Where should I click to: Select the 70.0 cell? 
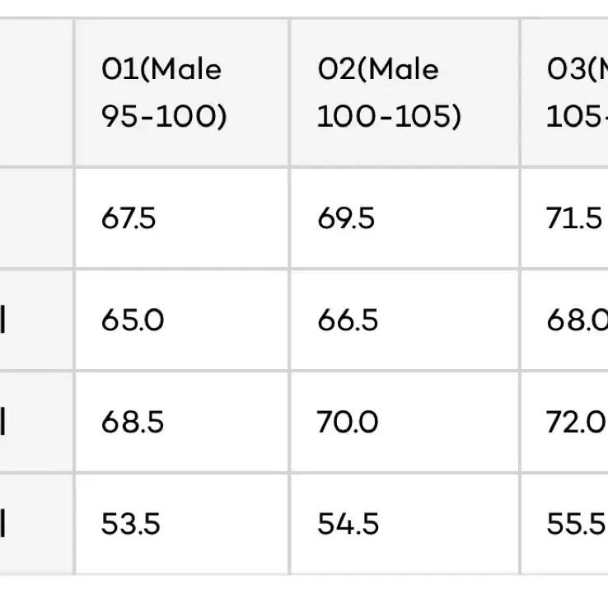tap(405, 422)
